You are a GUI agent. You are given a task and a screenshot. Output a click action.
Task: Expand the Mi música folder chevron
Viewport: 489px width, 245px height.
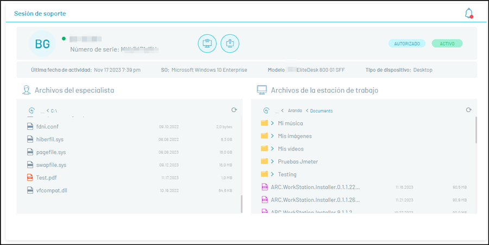[x=272, y=123]
